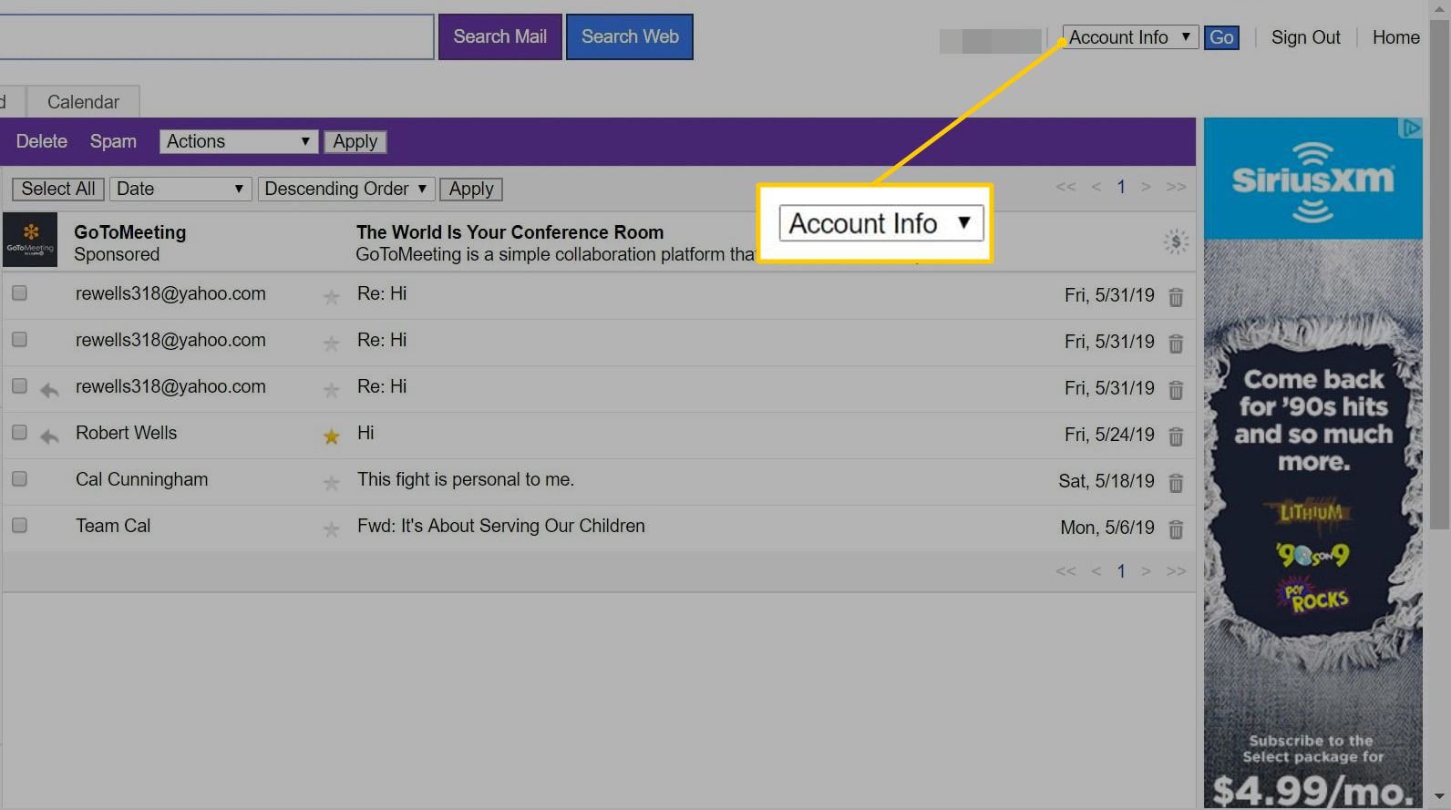Click in the search input field
The width and height of the screenshot is (1451, 810).
(x=216, y=36)
